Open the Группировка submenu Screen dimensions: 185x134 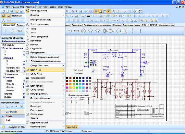45,110
